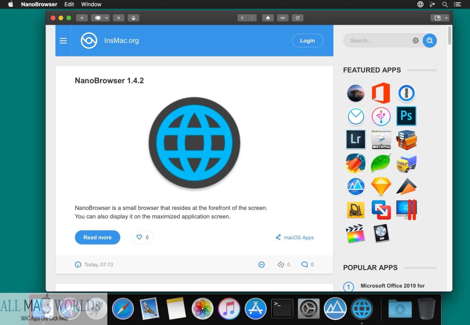Viewport: 470px width, 325px height.
Task: Open the hamburger menu on InsMac.org
Action: click(x=63, y=40)
